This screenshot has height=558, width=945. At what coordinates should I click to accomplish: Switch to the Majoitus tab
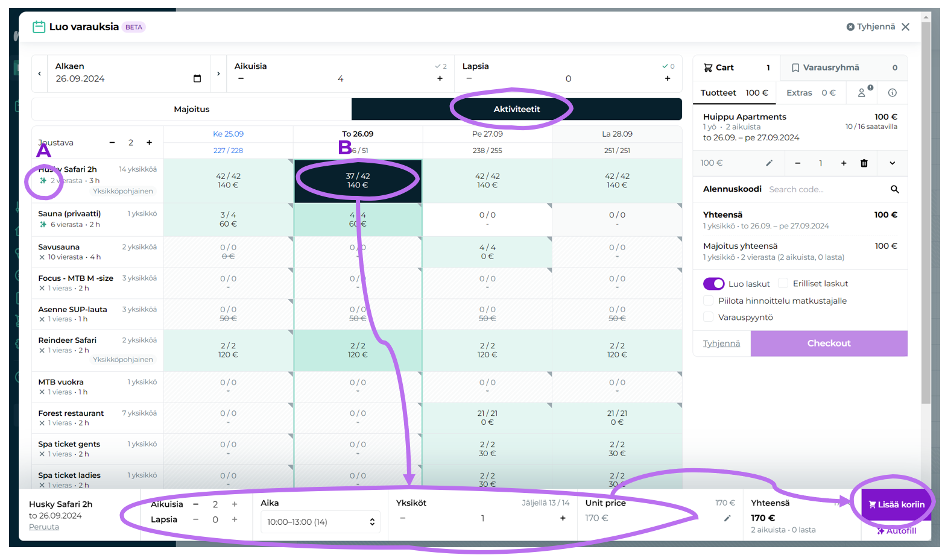pos(192,109)
